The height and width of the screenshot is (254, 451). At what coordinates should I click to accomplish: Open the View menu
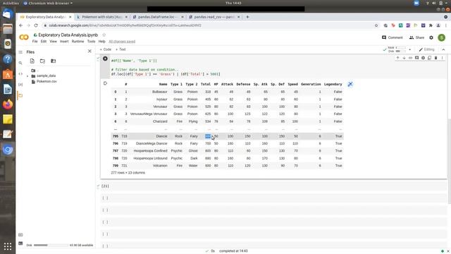(54, 42)
